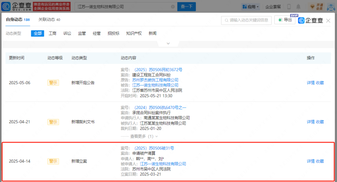
Task: Click the Qcc.com logo icon
Action: tap(6, 7)
